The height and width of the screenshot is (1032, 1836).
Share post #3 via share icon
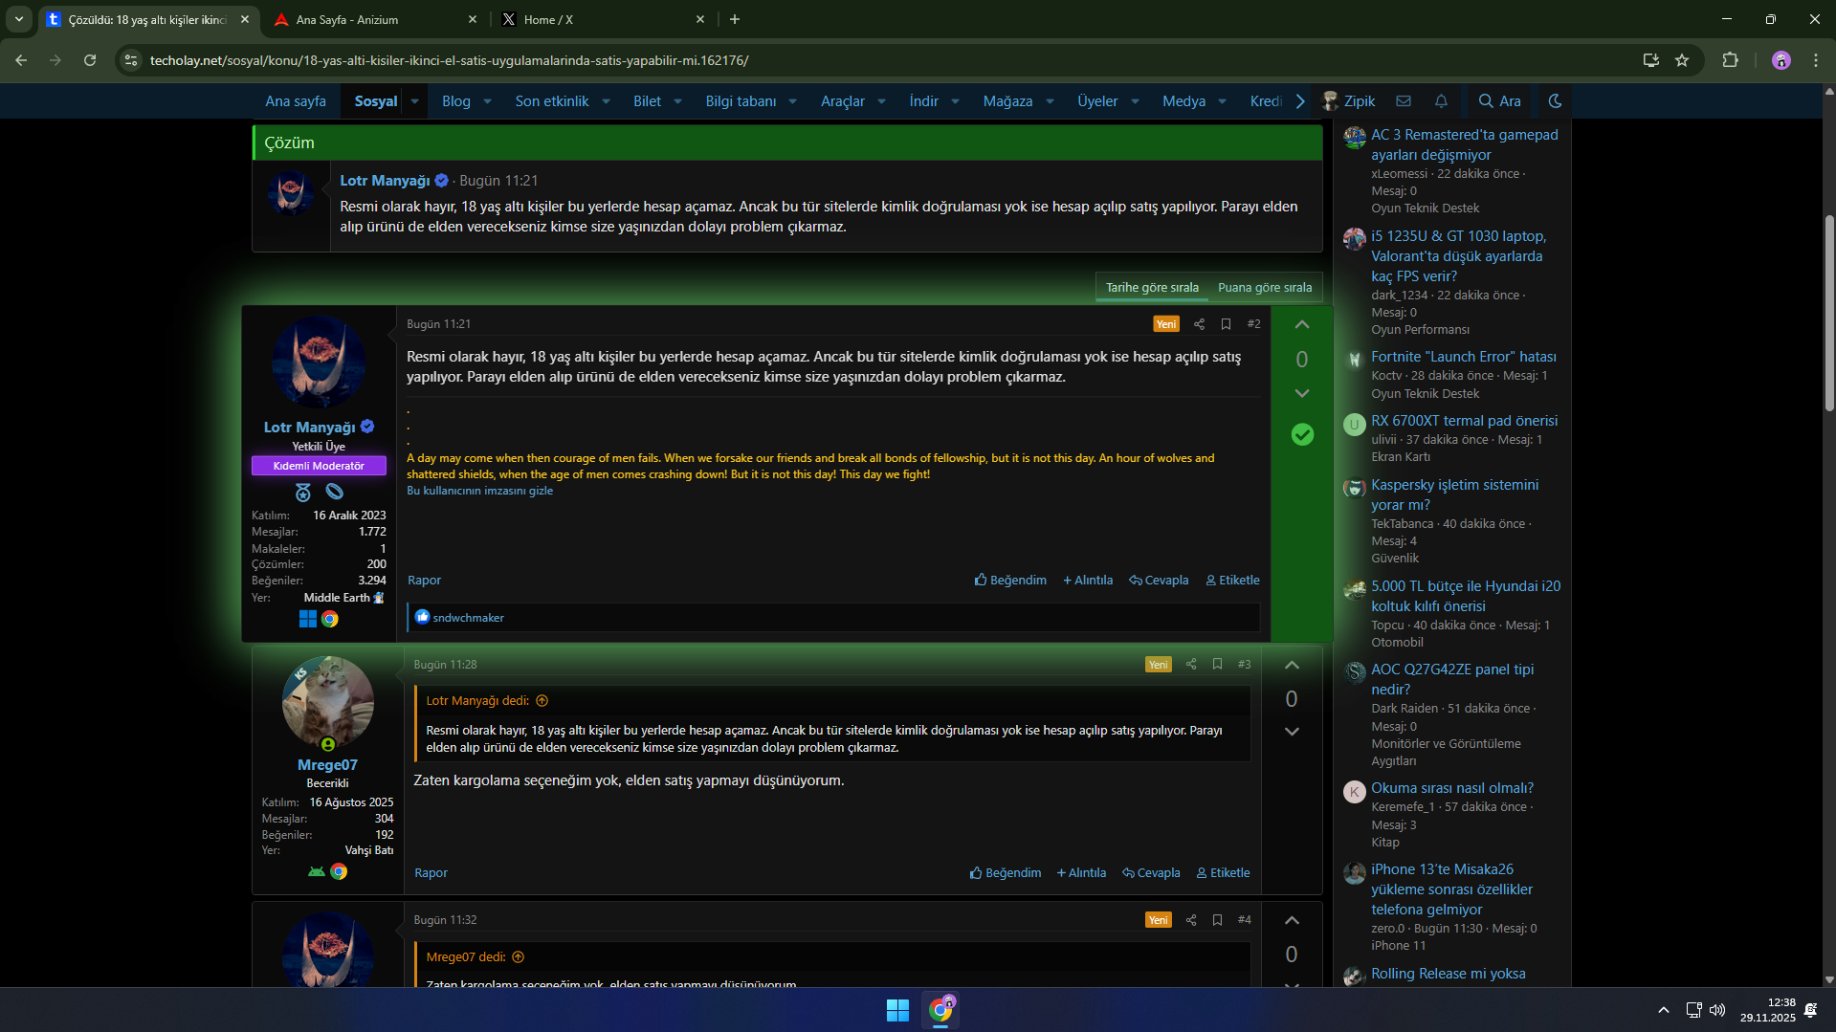(1191, 664)
